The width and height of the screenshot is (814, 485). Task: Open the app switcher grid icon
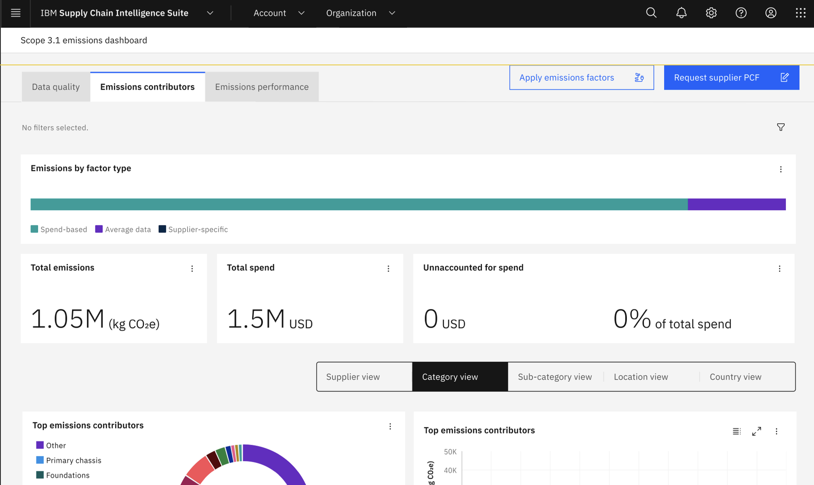(x=800, y=13)
